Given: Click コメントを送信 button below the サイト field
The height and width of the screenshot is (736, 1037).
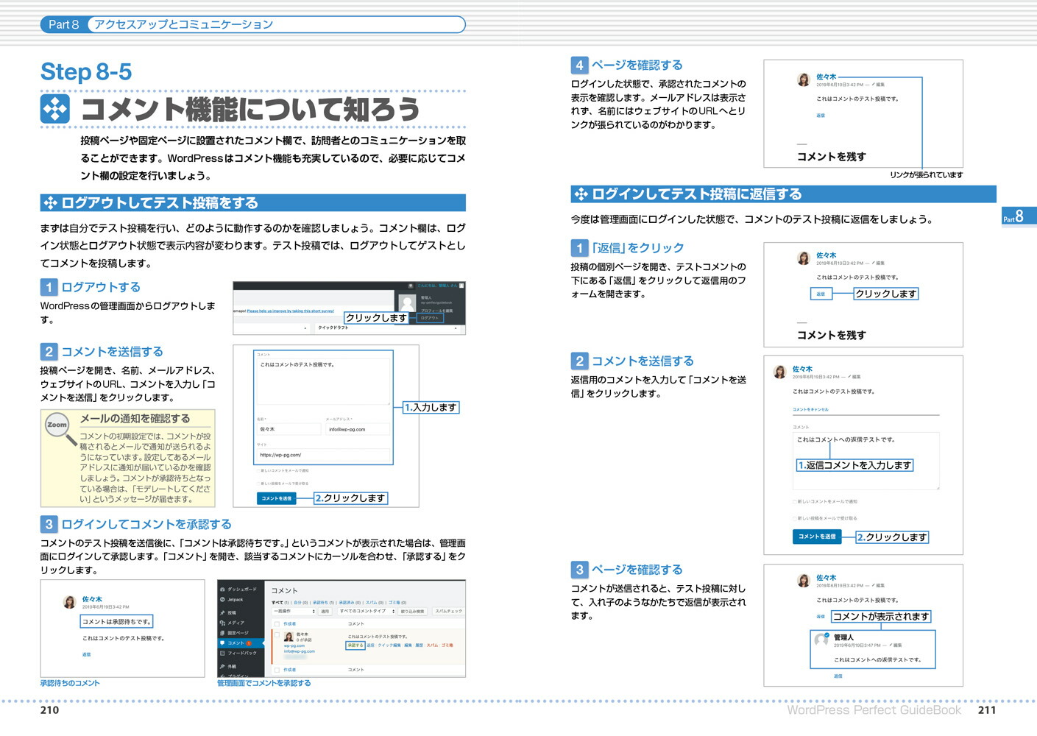Looking at the screenshot, I should (x=277, y=498).
